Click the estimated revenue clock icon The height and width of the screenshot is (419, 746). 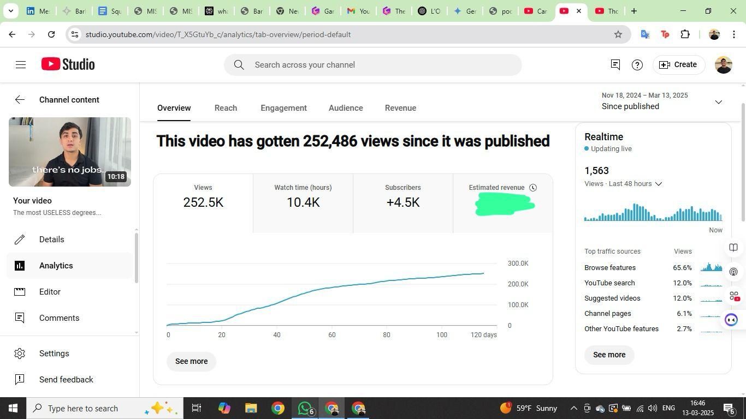[x=533, y=188]
